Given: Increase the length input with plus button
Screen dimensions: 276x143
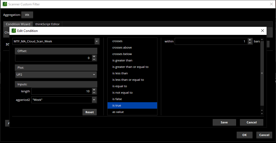Looking at the screenshot, I should [x=94, y=90].
